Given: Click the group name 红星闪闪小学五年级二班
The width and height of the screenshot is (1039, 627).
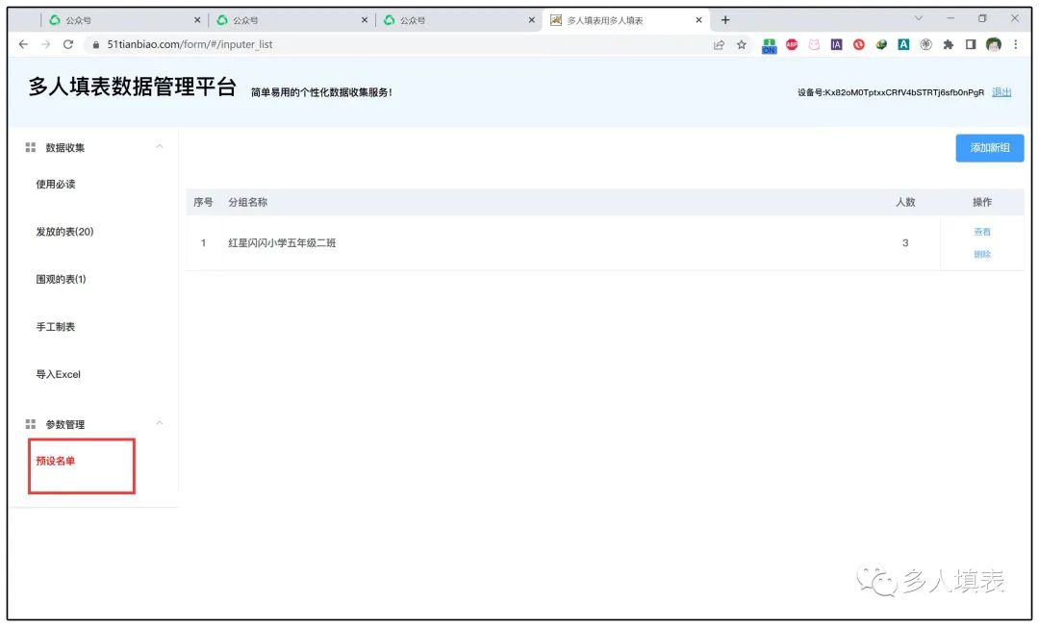Looking at the screenshot, I should [x=282, y=243].
